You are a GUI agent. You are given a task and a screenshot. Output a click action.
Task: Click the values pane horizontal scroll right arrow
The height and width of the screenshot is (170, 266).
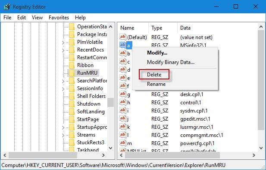[254, 155]
